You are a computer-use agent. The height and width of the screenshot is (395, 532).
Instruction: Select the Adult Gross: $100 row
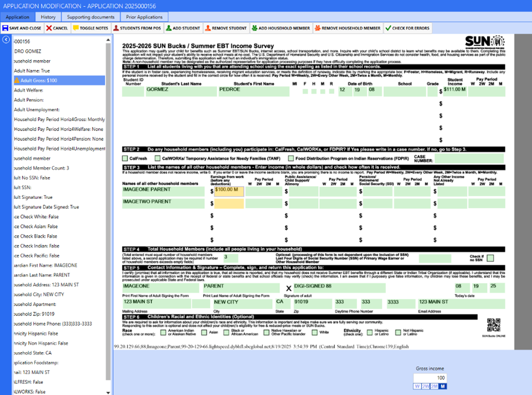tap(59, 81)
